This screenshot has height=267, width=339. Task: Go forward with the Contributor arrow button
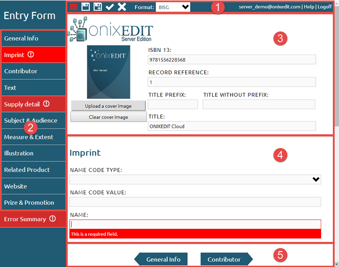point(226,259)
